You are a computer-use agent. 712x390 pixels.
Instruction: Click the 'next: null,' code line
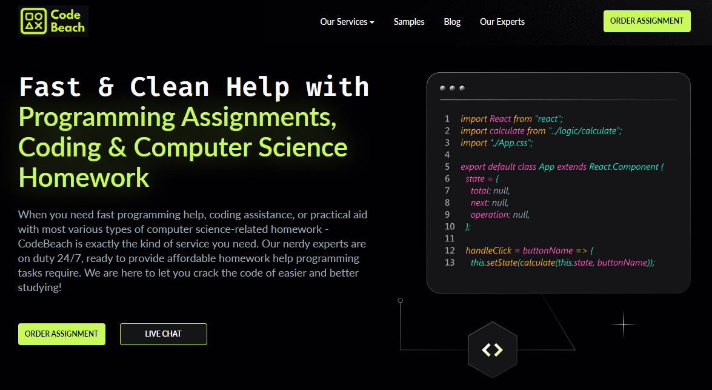point(490,203)
